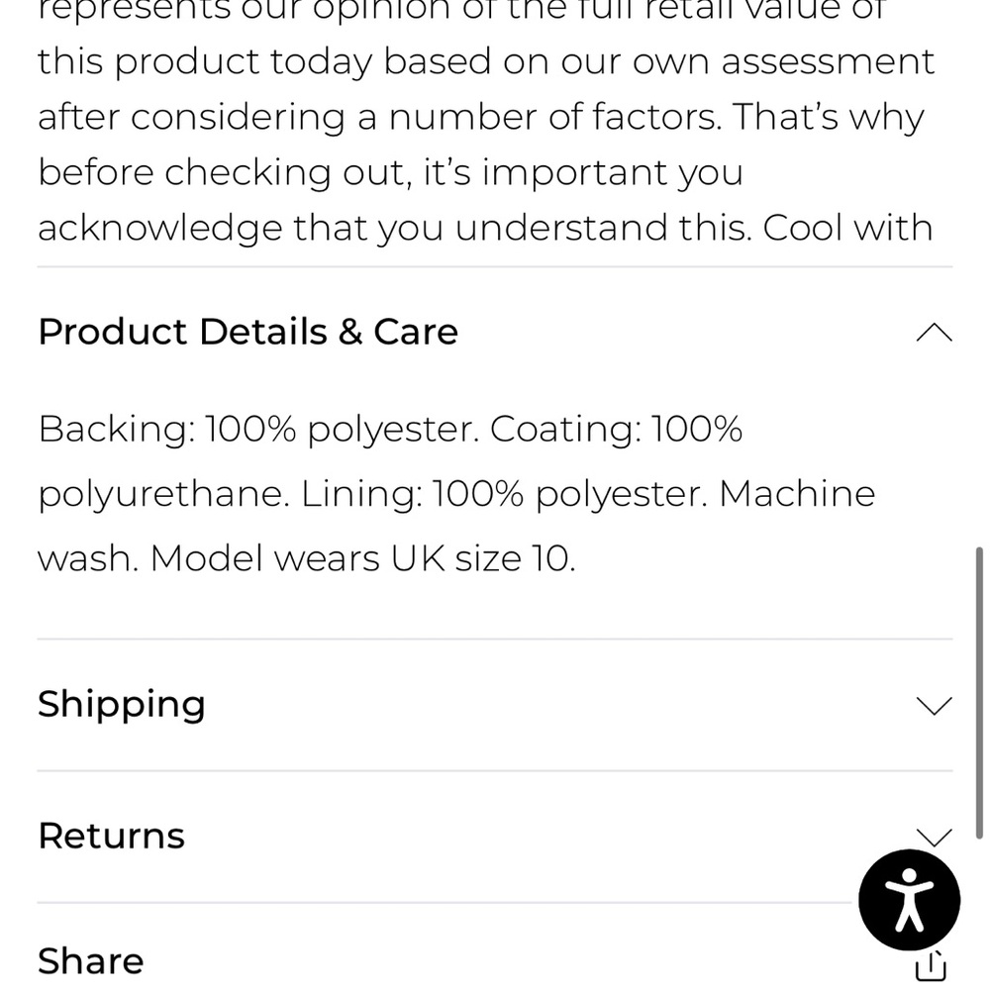This screenshot has height=990, width=990.
Task: Click the 'Backing: 100% polyester' text
Action: click(x=254, y=430)
